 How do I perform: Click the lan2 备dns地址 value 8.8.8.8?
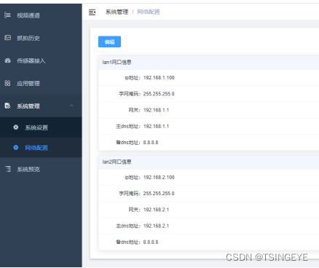pyautogui.click(x=151, y=242)
